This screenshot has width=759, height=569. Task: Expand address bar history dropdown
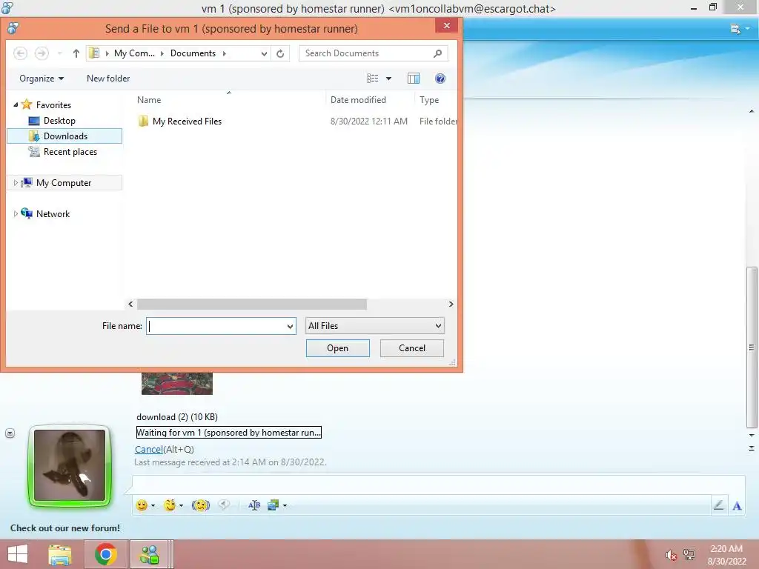pyautogui.click(x=264, y=53)
